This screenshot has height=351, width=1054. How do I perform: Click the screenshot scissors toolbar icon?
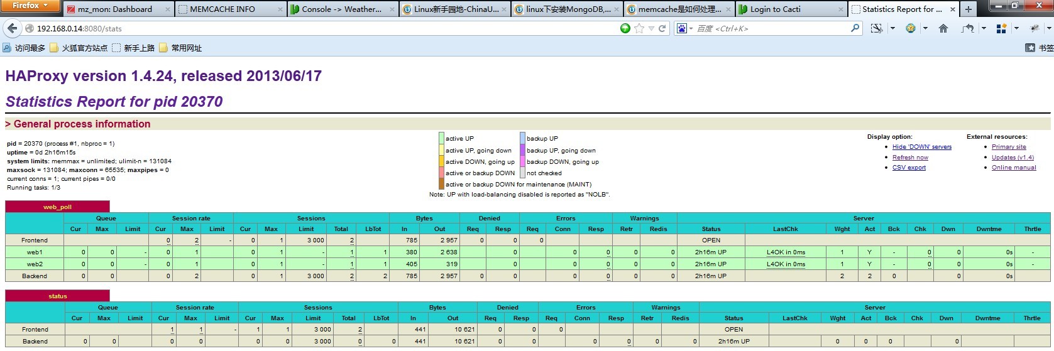[x=876, y=29]
